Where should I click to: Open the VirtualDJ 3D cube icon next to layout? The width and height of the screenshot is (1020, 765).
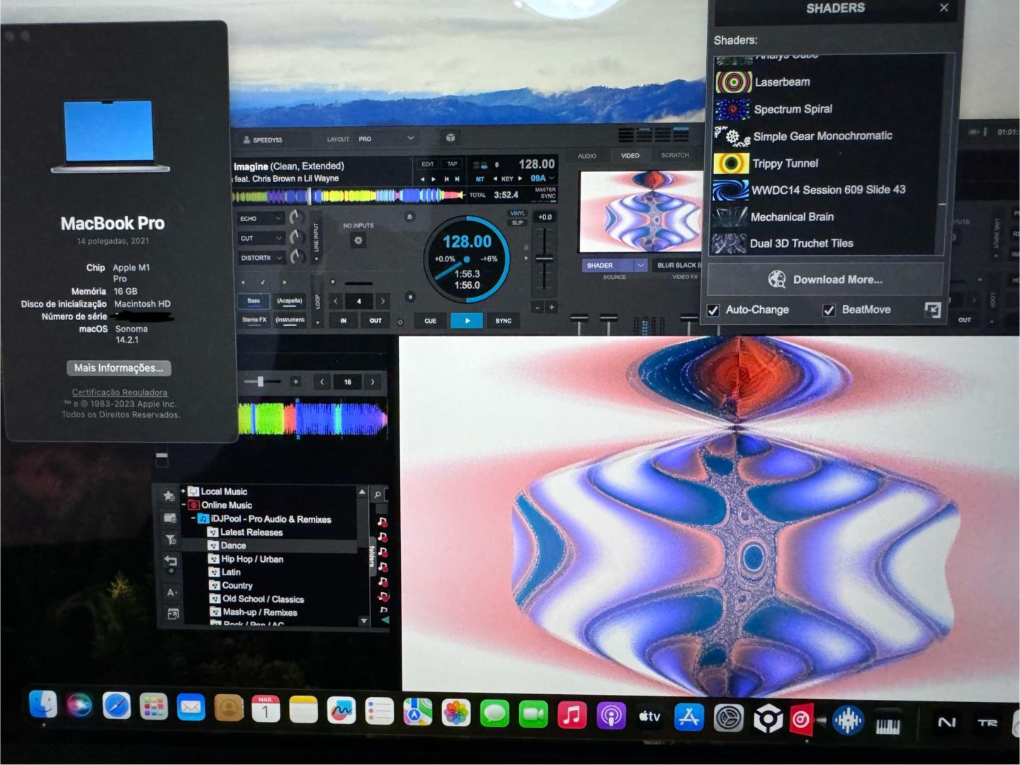tap(450, 138)
